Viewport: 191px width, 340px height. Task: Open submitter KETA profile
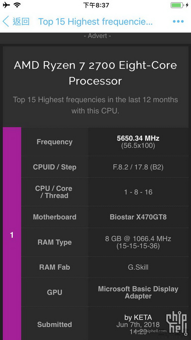coord(138,317)
